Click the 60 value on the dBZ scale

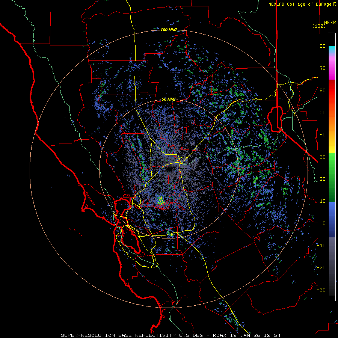[323, 90]
